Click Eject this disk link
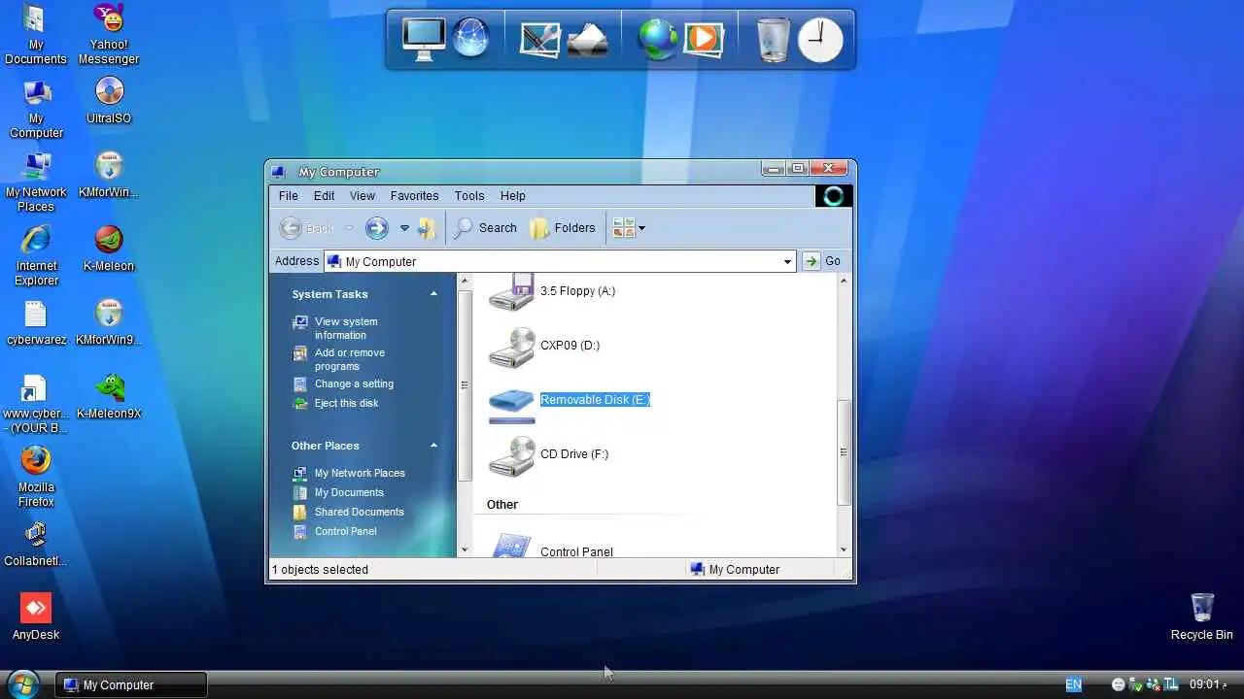This screenshot has height=699, width=1244. point(336,403)
